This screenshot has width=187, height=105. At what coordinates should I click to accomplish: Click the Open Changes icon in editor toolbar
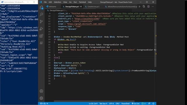[x=144, y=6]
